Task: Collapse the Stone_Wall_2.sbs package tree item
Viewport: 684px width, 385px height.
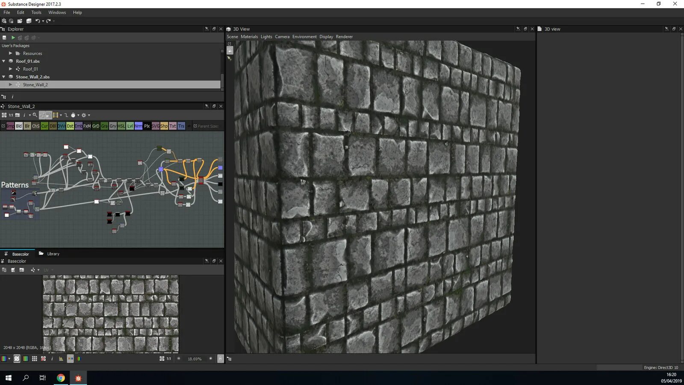Action: [4, 77]
